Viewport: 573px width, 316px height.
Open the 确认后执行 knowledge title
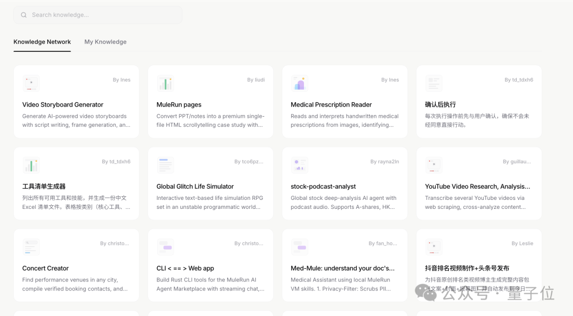click(x=440, y=104)
